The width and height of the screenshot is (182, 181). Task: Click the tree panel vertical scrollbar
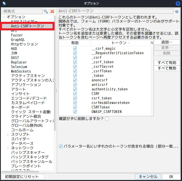click(55, 75)
